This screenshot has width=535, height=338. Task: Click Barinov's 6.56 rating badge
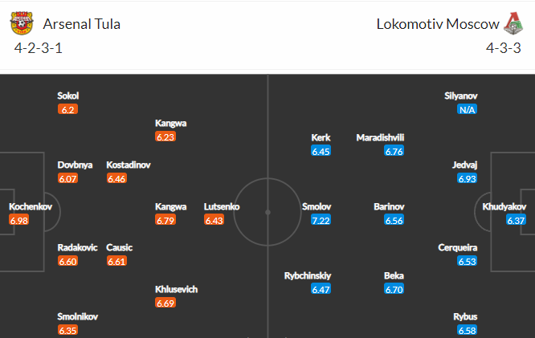pyautogui.click(x=394, y=220)
